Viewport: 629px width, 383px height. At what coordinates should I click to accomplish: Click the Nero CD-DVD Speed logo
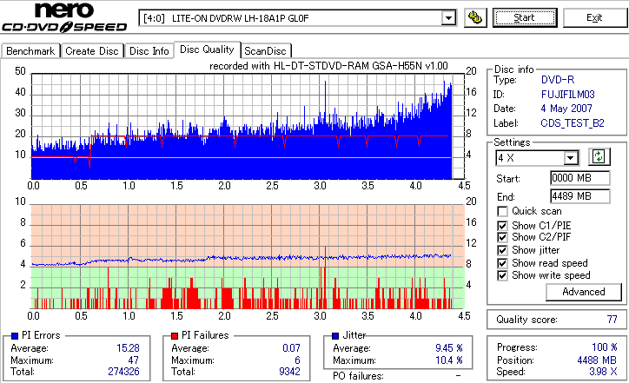(x=64, y=17)
